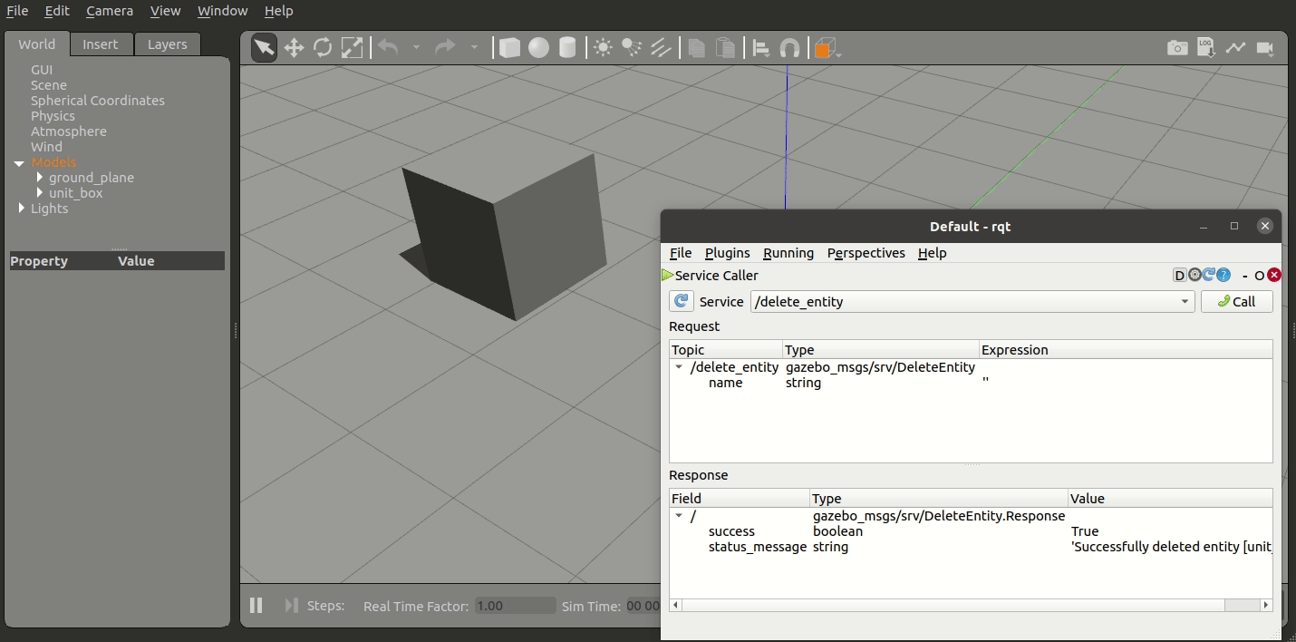Screen dimensions: 1296x642
Task: Select Wind in world tree
Action: coord(46,147)
